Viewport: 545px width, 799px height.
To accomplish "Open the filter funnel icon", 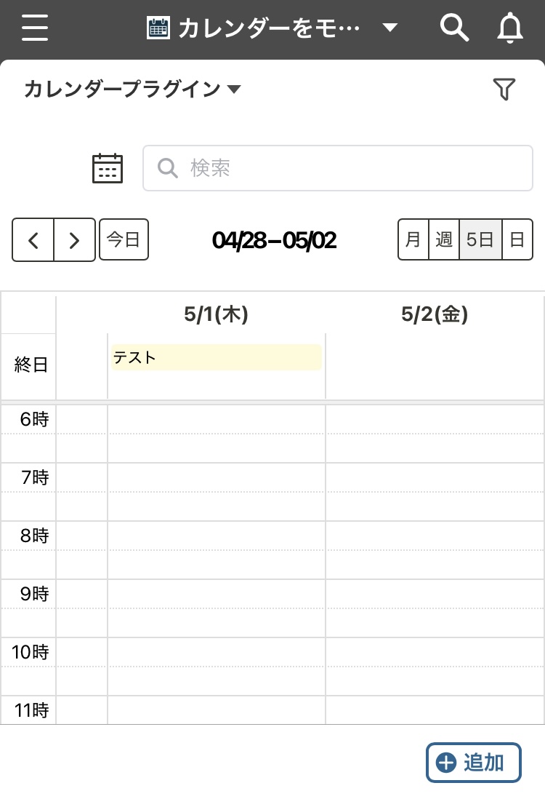I will click(x=504, y=90).
